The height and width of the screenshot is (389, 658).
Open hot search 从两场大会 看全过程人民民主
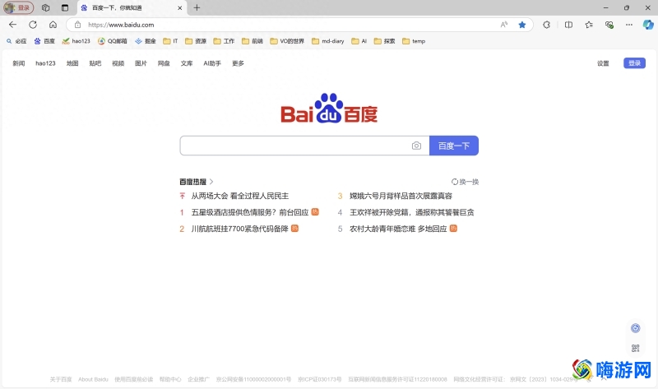tap(239, 196)
